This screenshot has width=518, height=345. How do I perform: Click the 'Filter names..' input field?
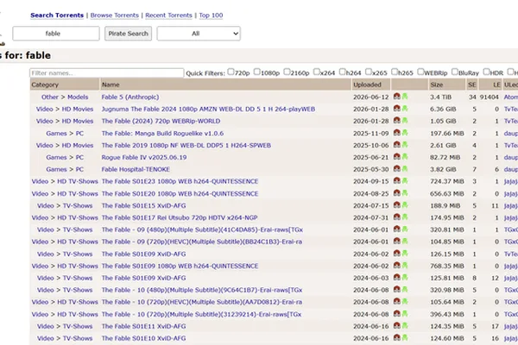[107, 73]
